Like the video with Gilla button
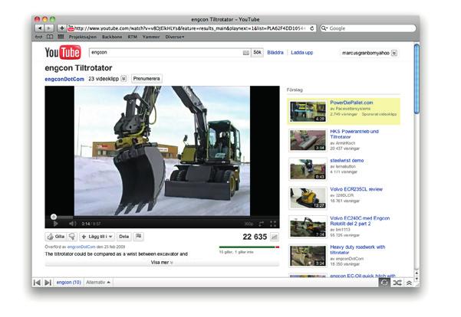This screenshot has height=317, width=461. [x=56, y=237]
